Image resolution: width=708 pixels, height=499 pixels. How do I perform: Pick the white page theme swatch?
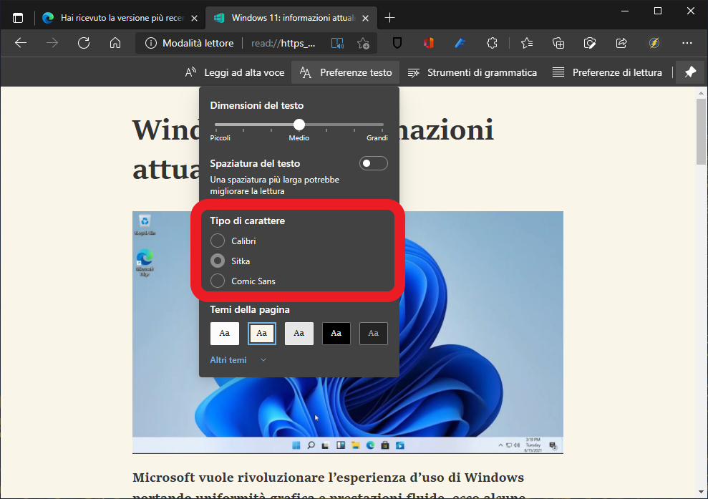(224, 334)
